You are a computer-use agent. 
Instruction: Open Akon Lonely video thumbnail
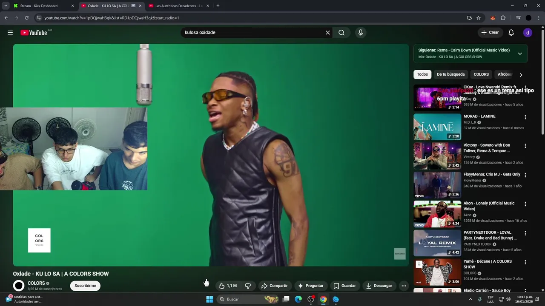(437, 214)
